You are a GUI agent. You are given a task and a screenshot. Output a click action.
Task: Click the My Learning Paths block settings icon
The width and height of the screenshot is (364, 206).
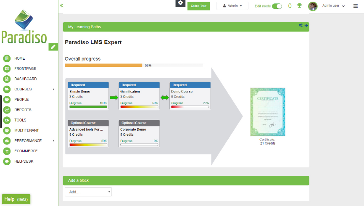301,26
